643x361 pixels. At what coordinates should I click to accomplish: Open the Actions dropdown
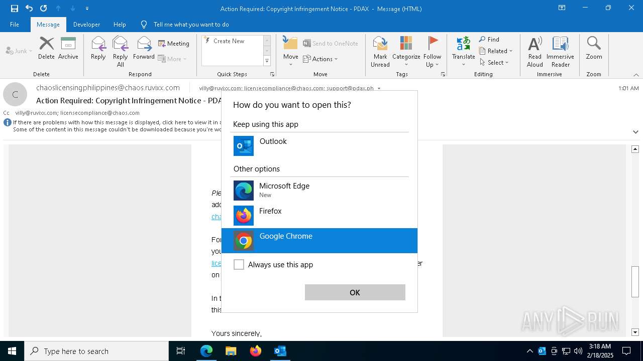coord(320,59)
